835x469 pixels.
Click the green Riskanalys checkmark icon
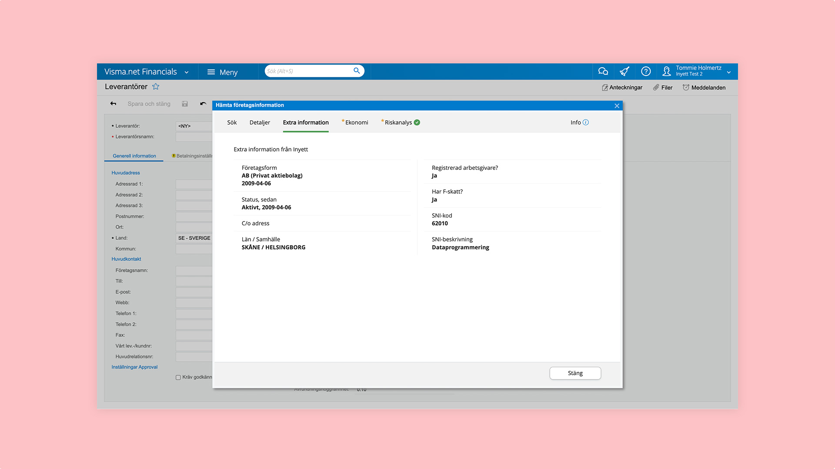[417, 122]
